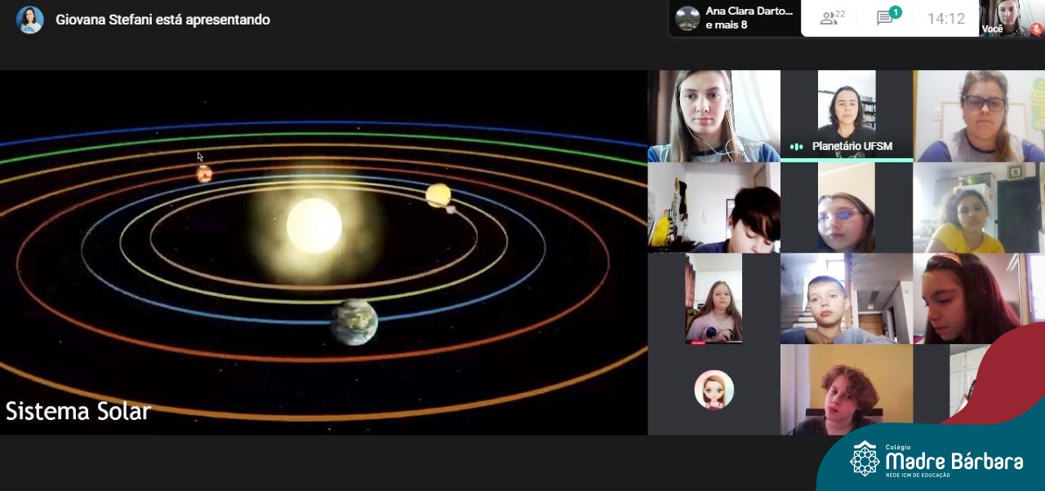Click Giovana Stefani's presenter avatar
This screenshot has width=1045, height=491.
point(29,20)
